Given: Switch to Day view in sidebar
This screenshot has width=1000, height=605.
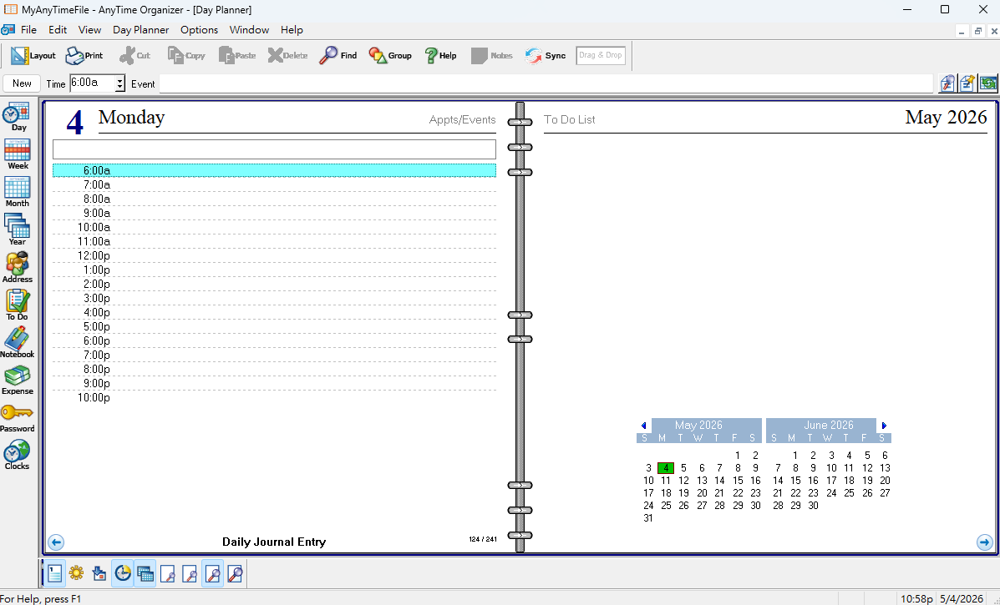Looking at the screenshot, I should tap(18, 117).
